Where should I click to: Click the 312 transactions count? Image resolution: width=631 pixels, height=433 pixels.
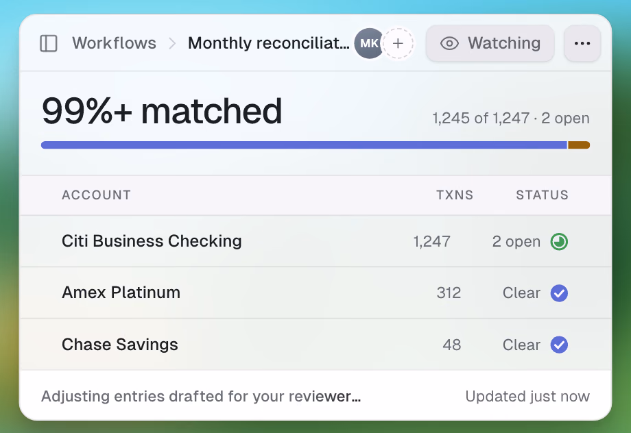[x=449, y=293]
